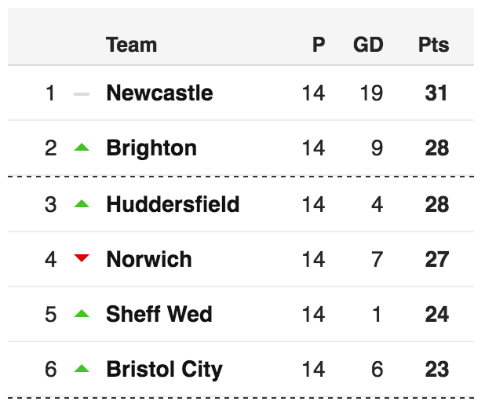Click the Pts column header

(434, 45)
